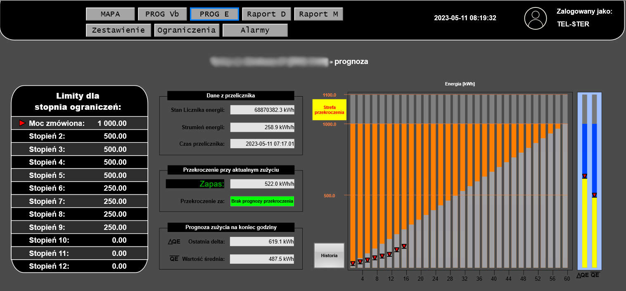This screenshot has height=291, width=626.
Task: Click green Brak prognozy przekroczenia indicator
Action: point(262,201)
